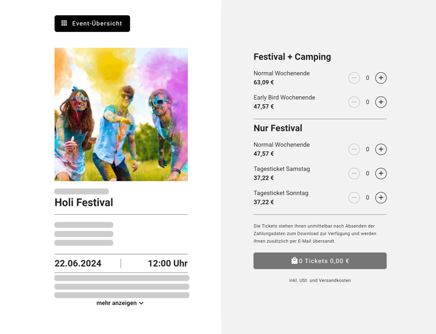The width and height of the screenshot is (436, 334).
Task: Reduce Nur Festival Normal Wochenende ticket count
Action: pyautogui.click(x=354, y=149)
